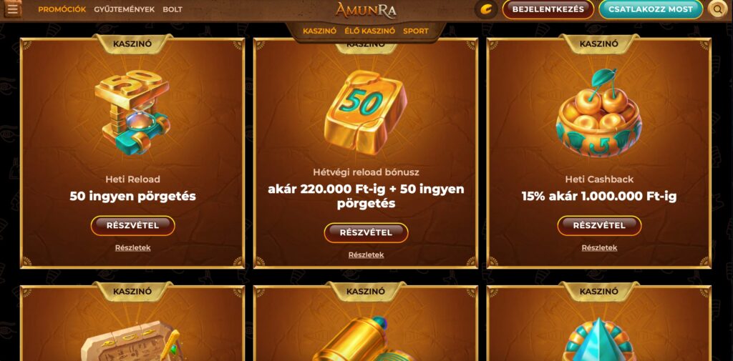Click the golden hourglass 50 image

click(132, 112)
